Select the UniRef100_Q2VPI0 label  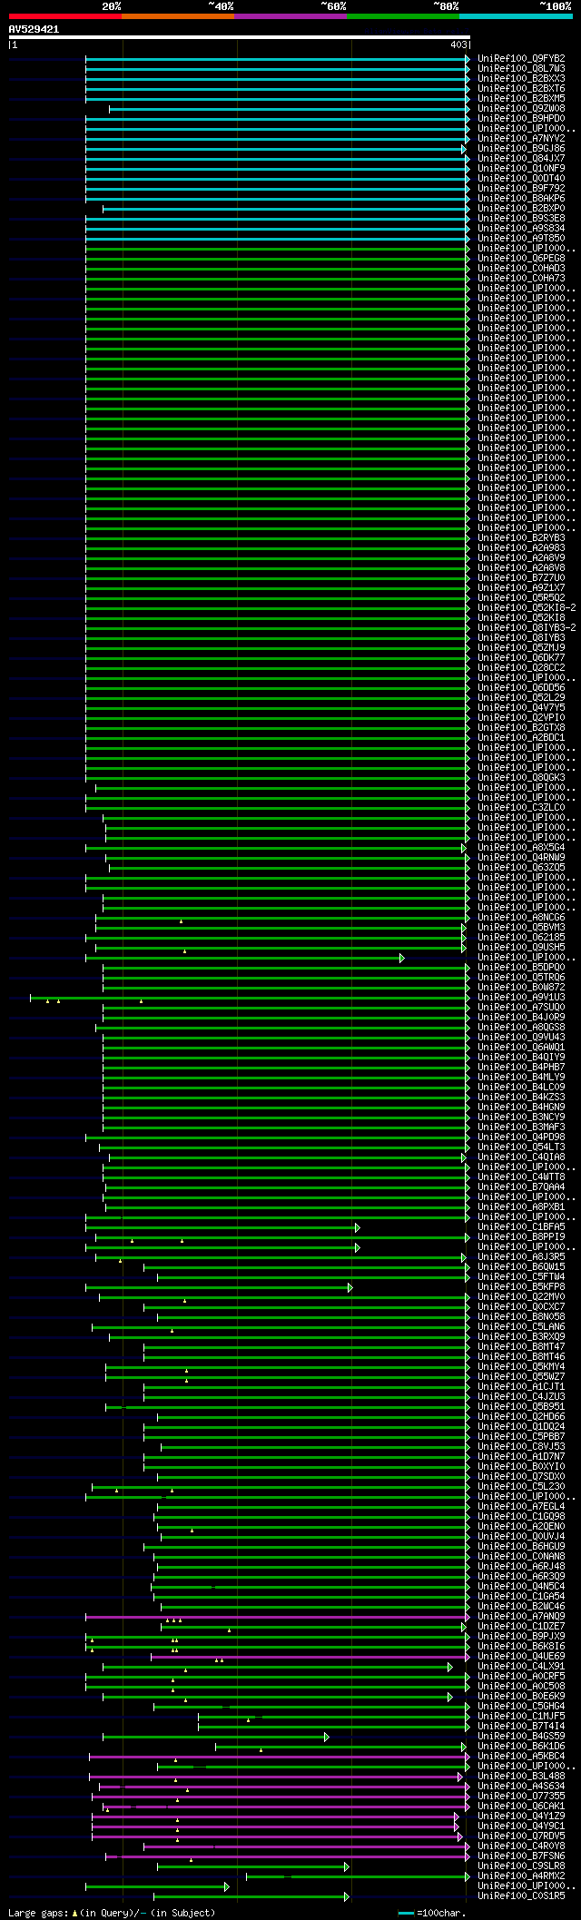(521, 717)
